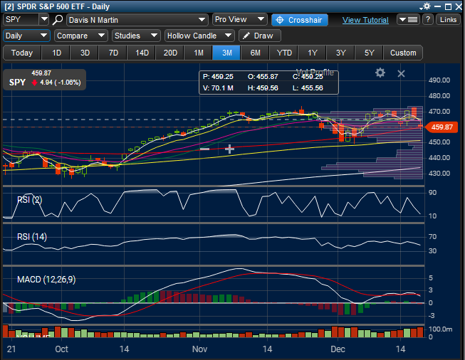This screenshot has width=465, height=360.
Task: Select the 1D time range
Action: 56,53
